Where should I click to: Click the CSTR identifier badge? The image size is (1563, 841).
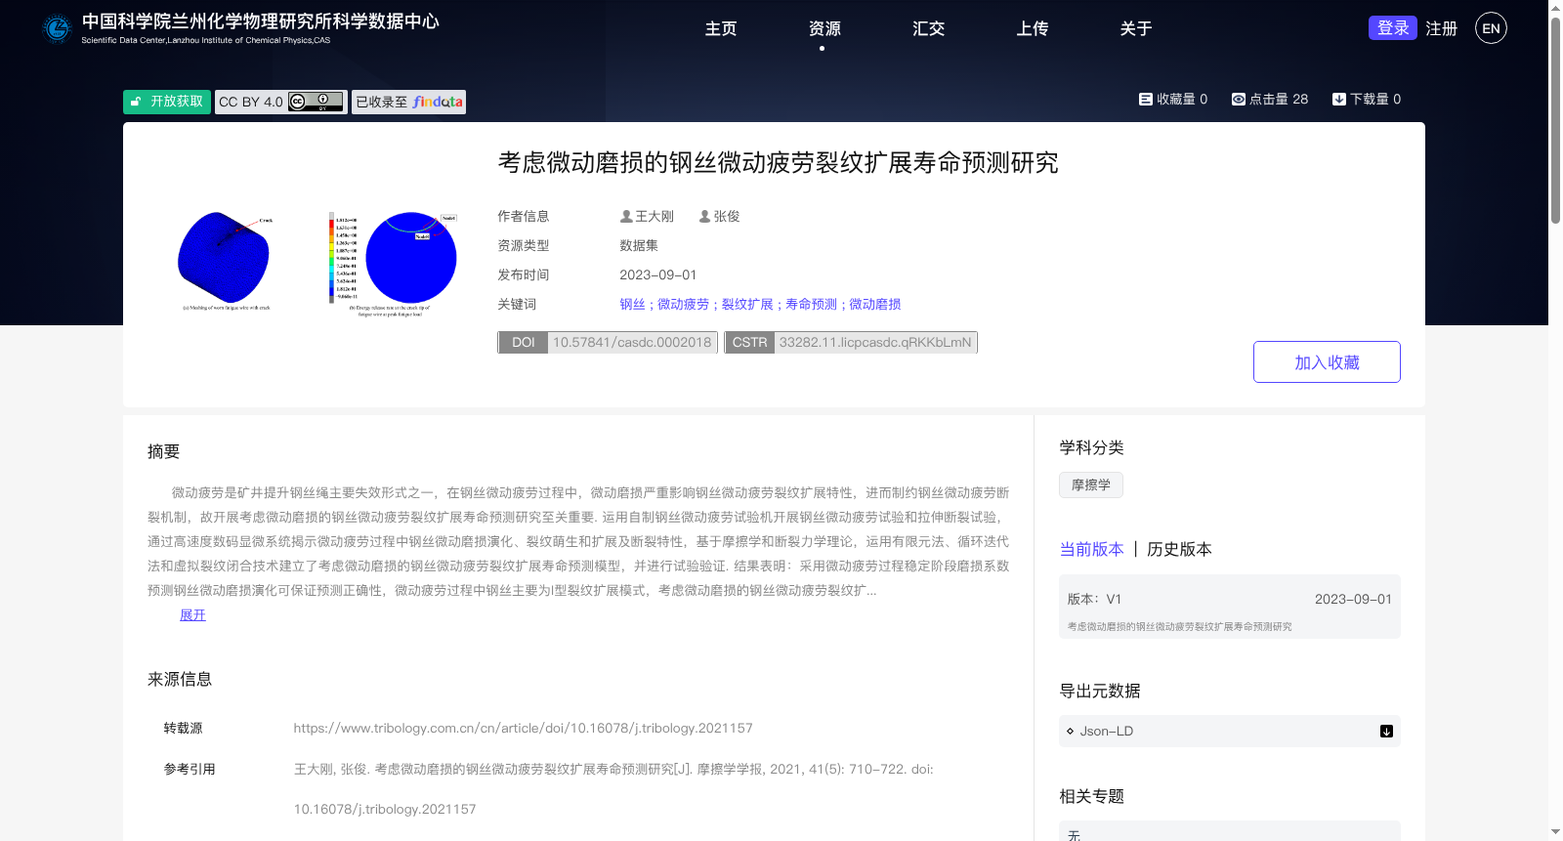(x=851, y=343)
